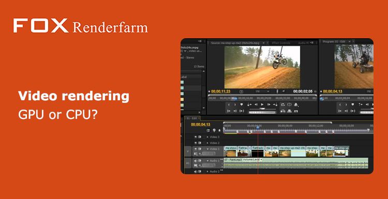Toggle Video 2 track output eye
Viewport: 388px width, 199px height.
[x=196, y=143]
